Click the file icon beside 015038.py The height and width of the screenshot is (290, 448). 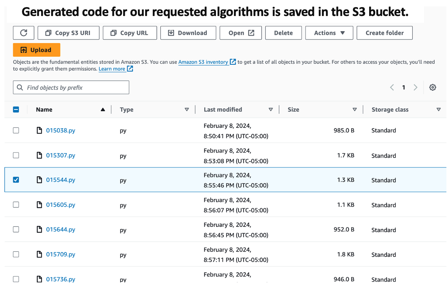(39, 130)
